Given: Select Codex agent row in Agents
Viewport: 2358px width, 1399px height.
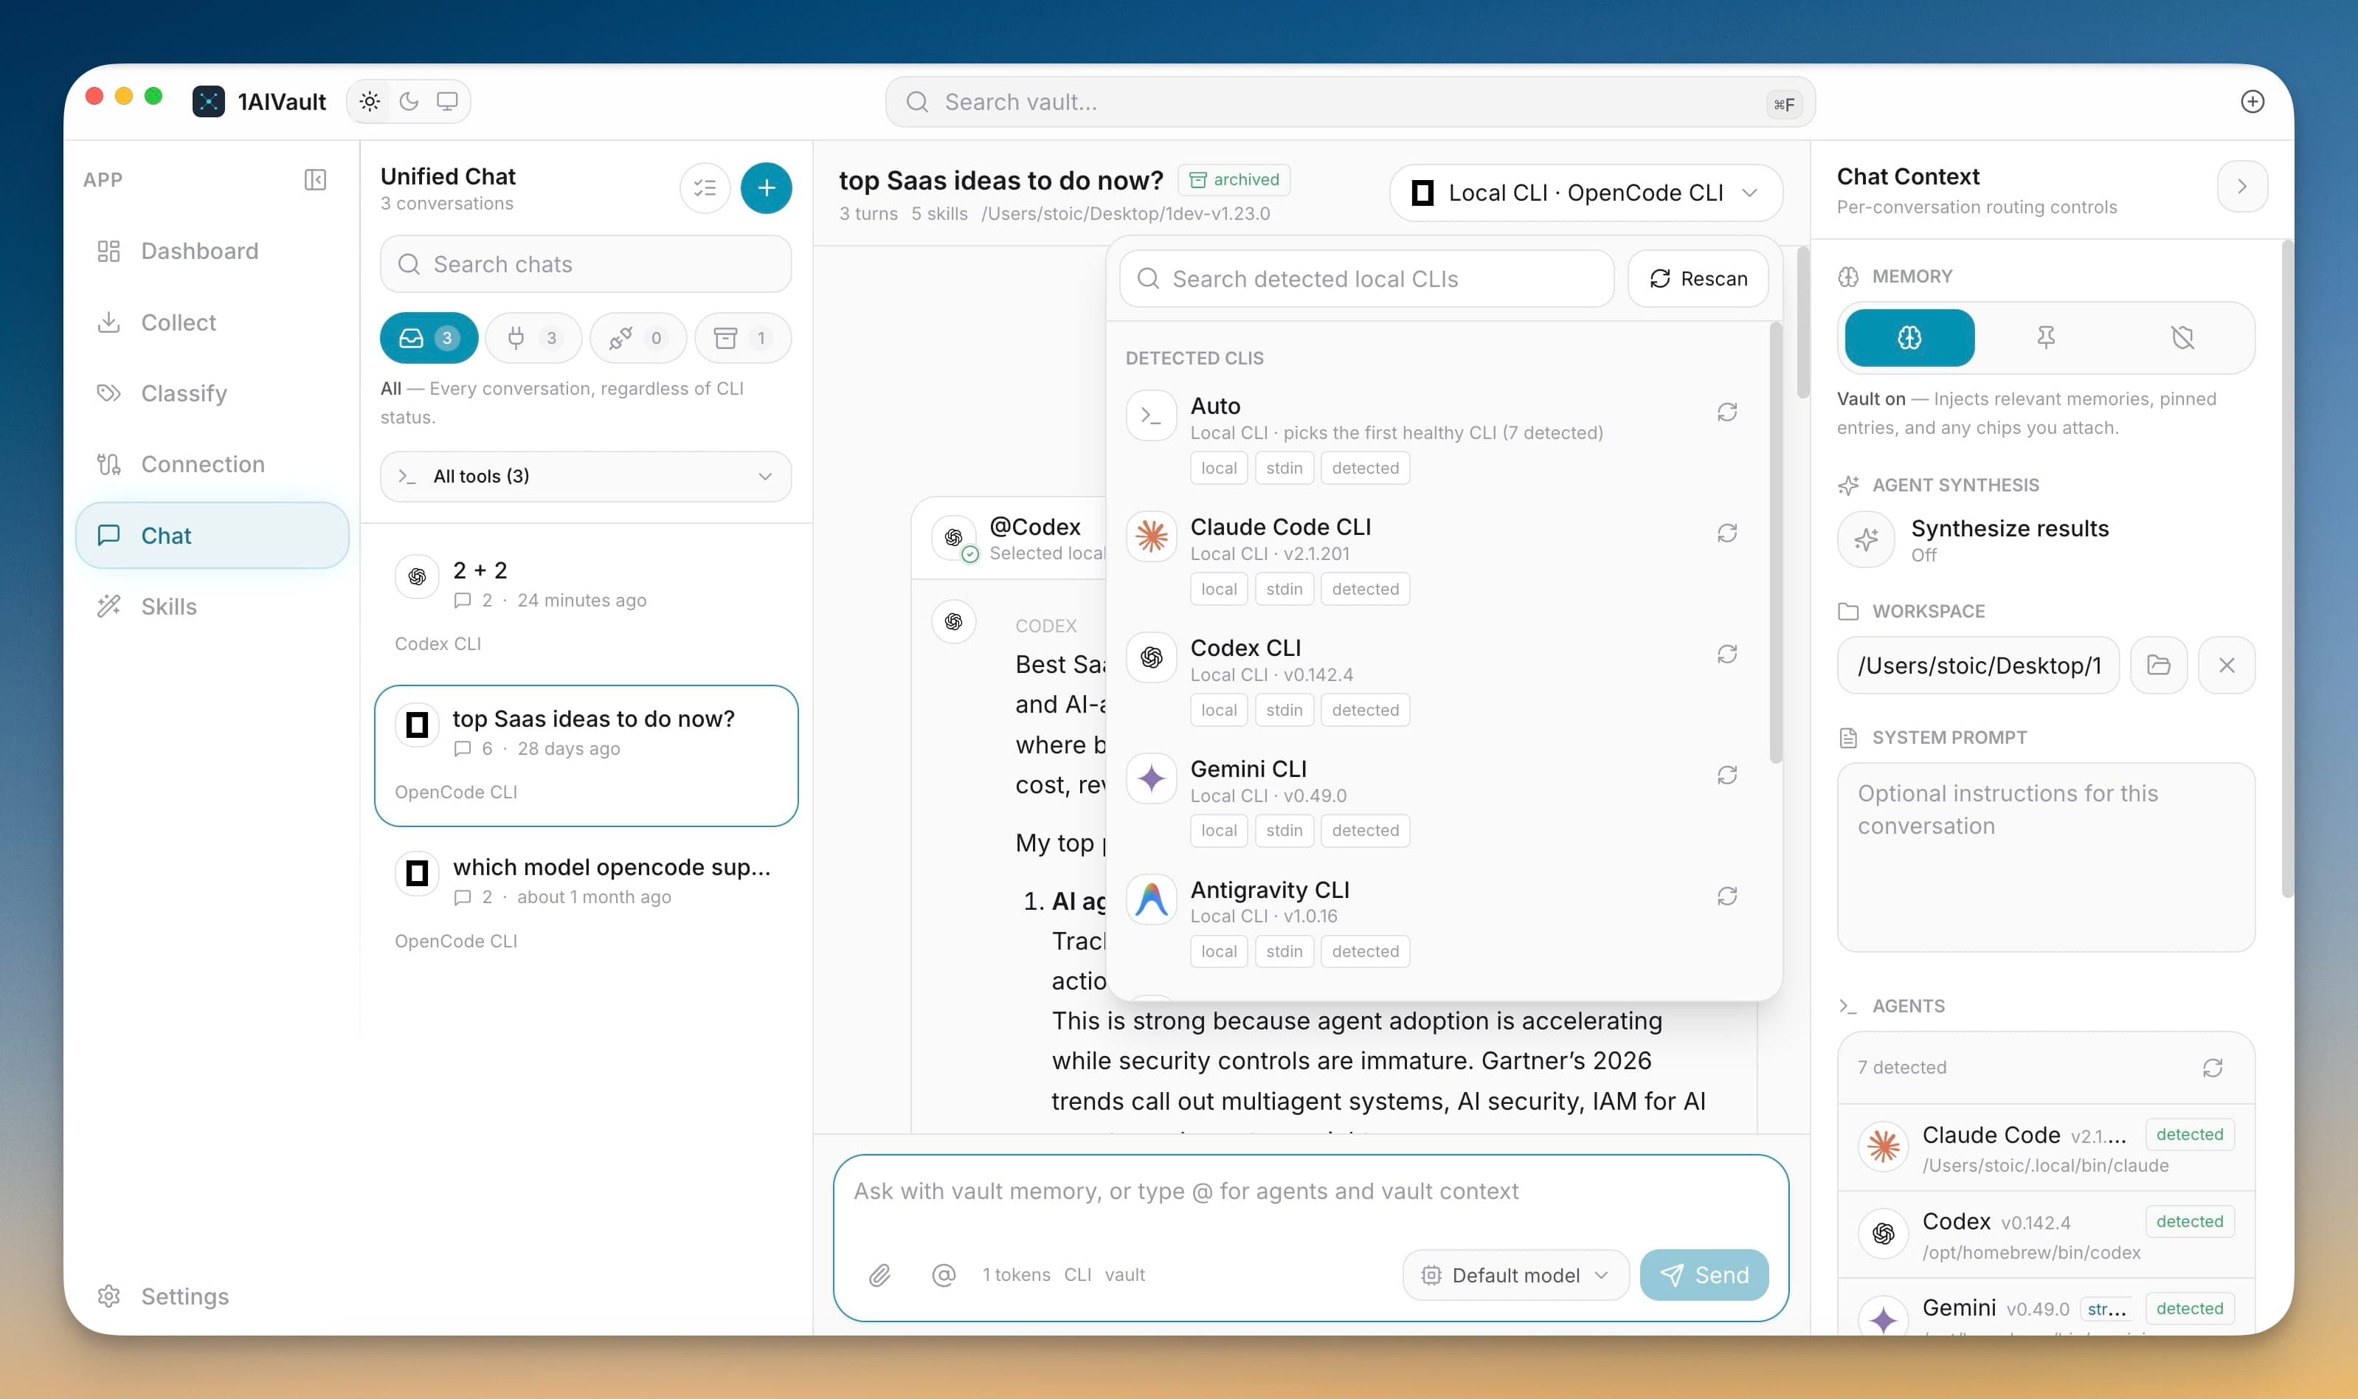Looking at the screenshot, I should (x=2045, y=1235).
